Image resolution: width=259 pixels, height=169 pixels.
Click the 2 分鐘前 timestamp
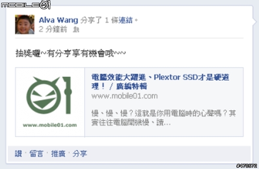pyautogui.click(x=53, y=29)
